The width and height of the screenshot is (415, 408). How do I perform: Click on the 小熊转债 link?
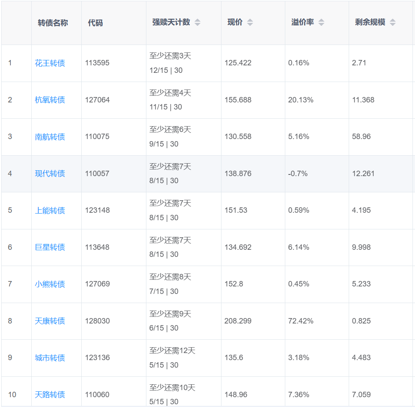(50, 284)
